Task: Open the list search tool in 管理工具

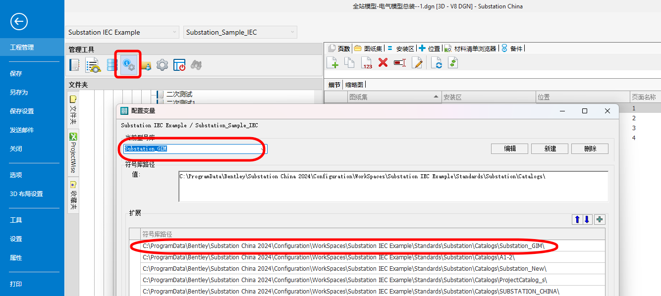Action: pyautogui.click(x=93, y=65)
